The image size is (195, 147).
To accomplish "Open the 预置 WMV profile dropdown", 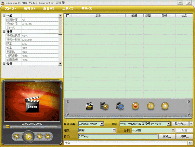I will (x=168, y=124).
